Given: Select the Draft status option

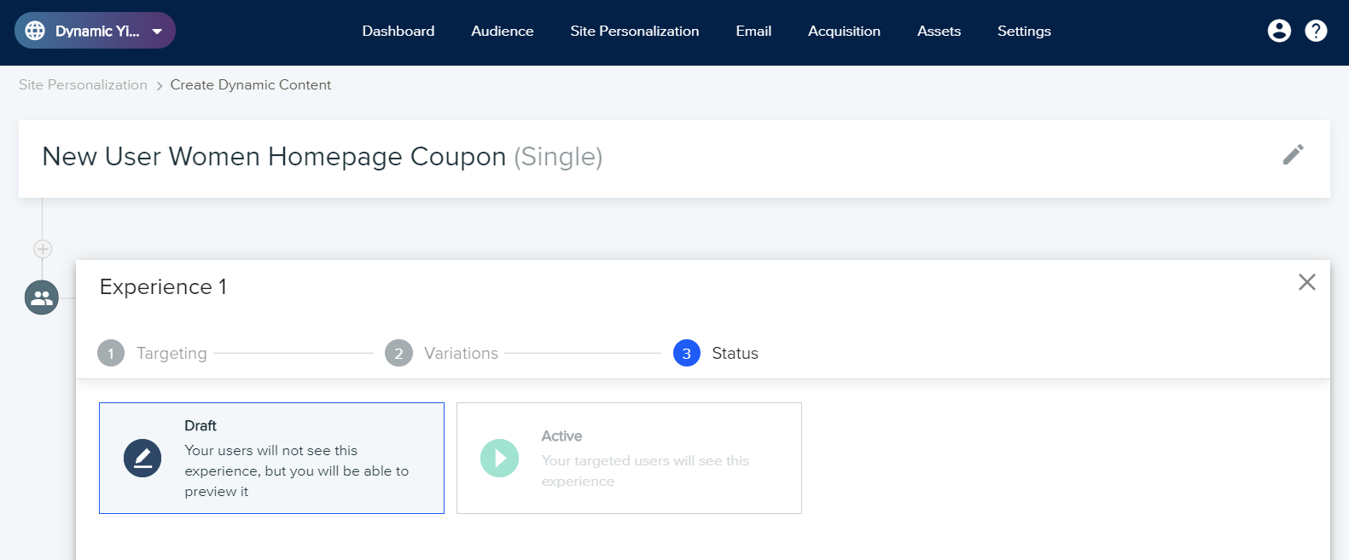Looking at the screenshot, I should click(x=271, y=458).
